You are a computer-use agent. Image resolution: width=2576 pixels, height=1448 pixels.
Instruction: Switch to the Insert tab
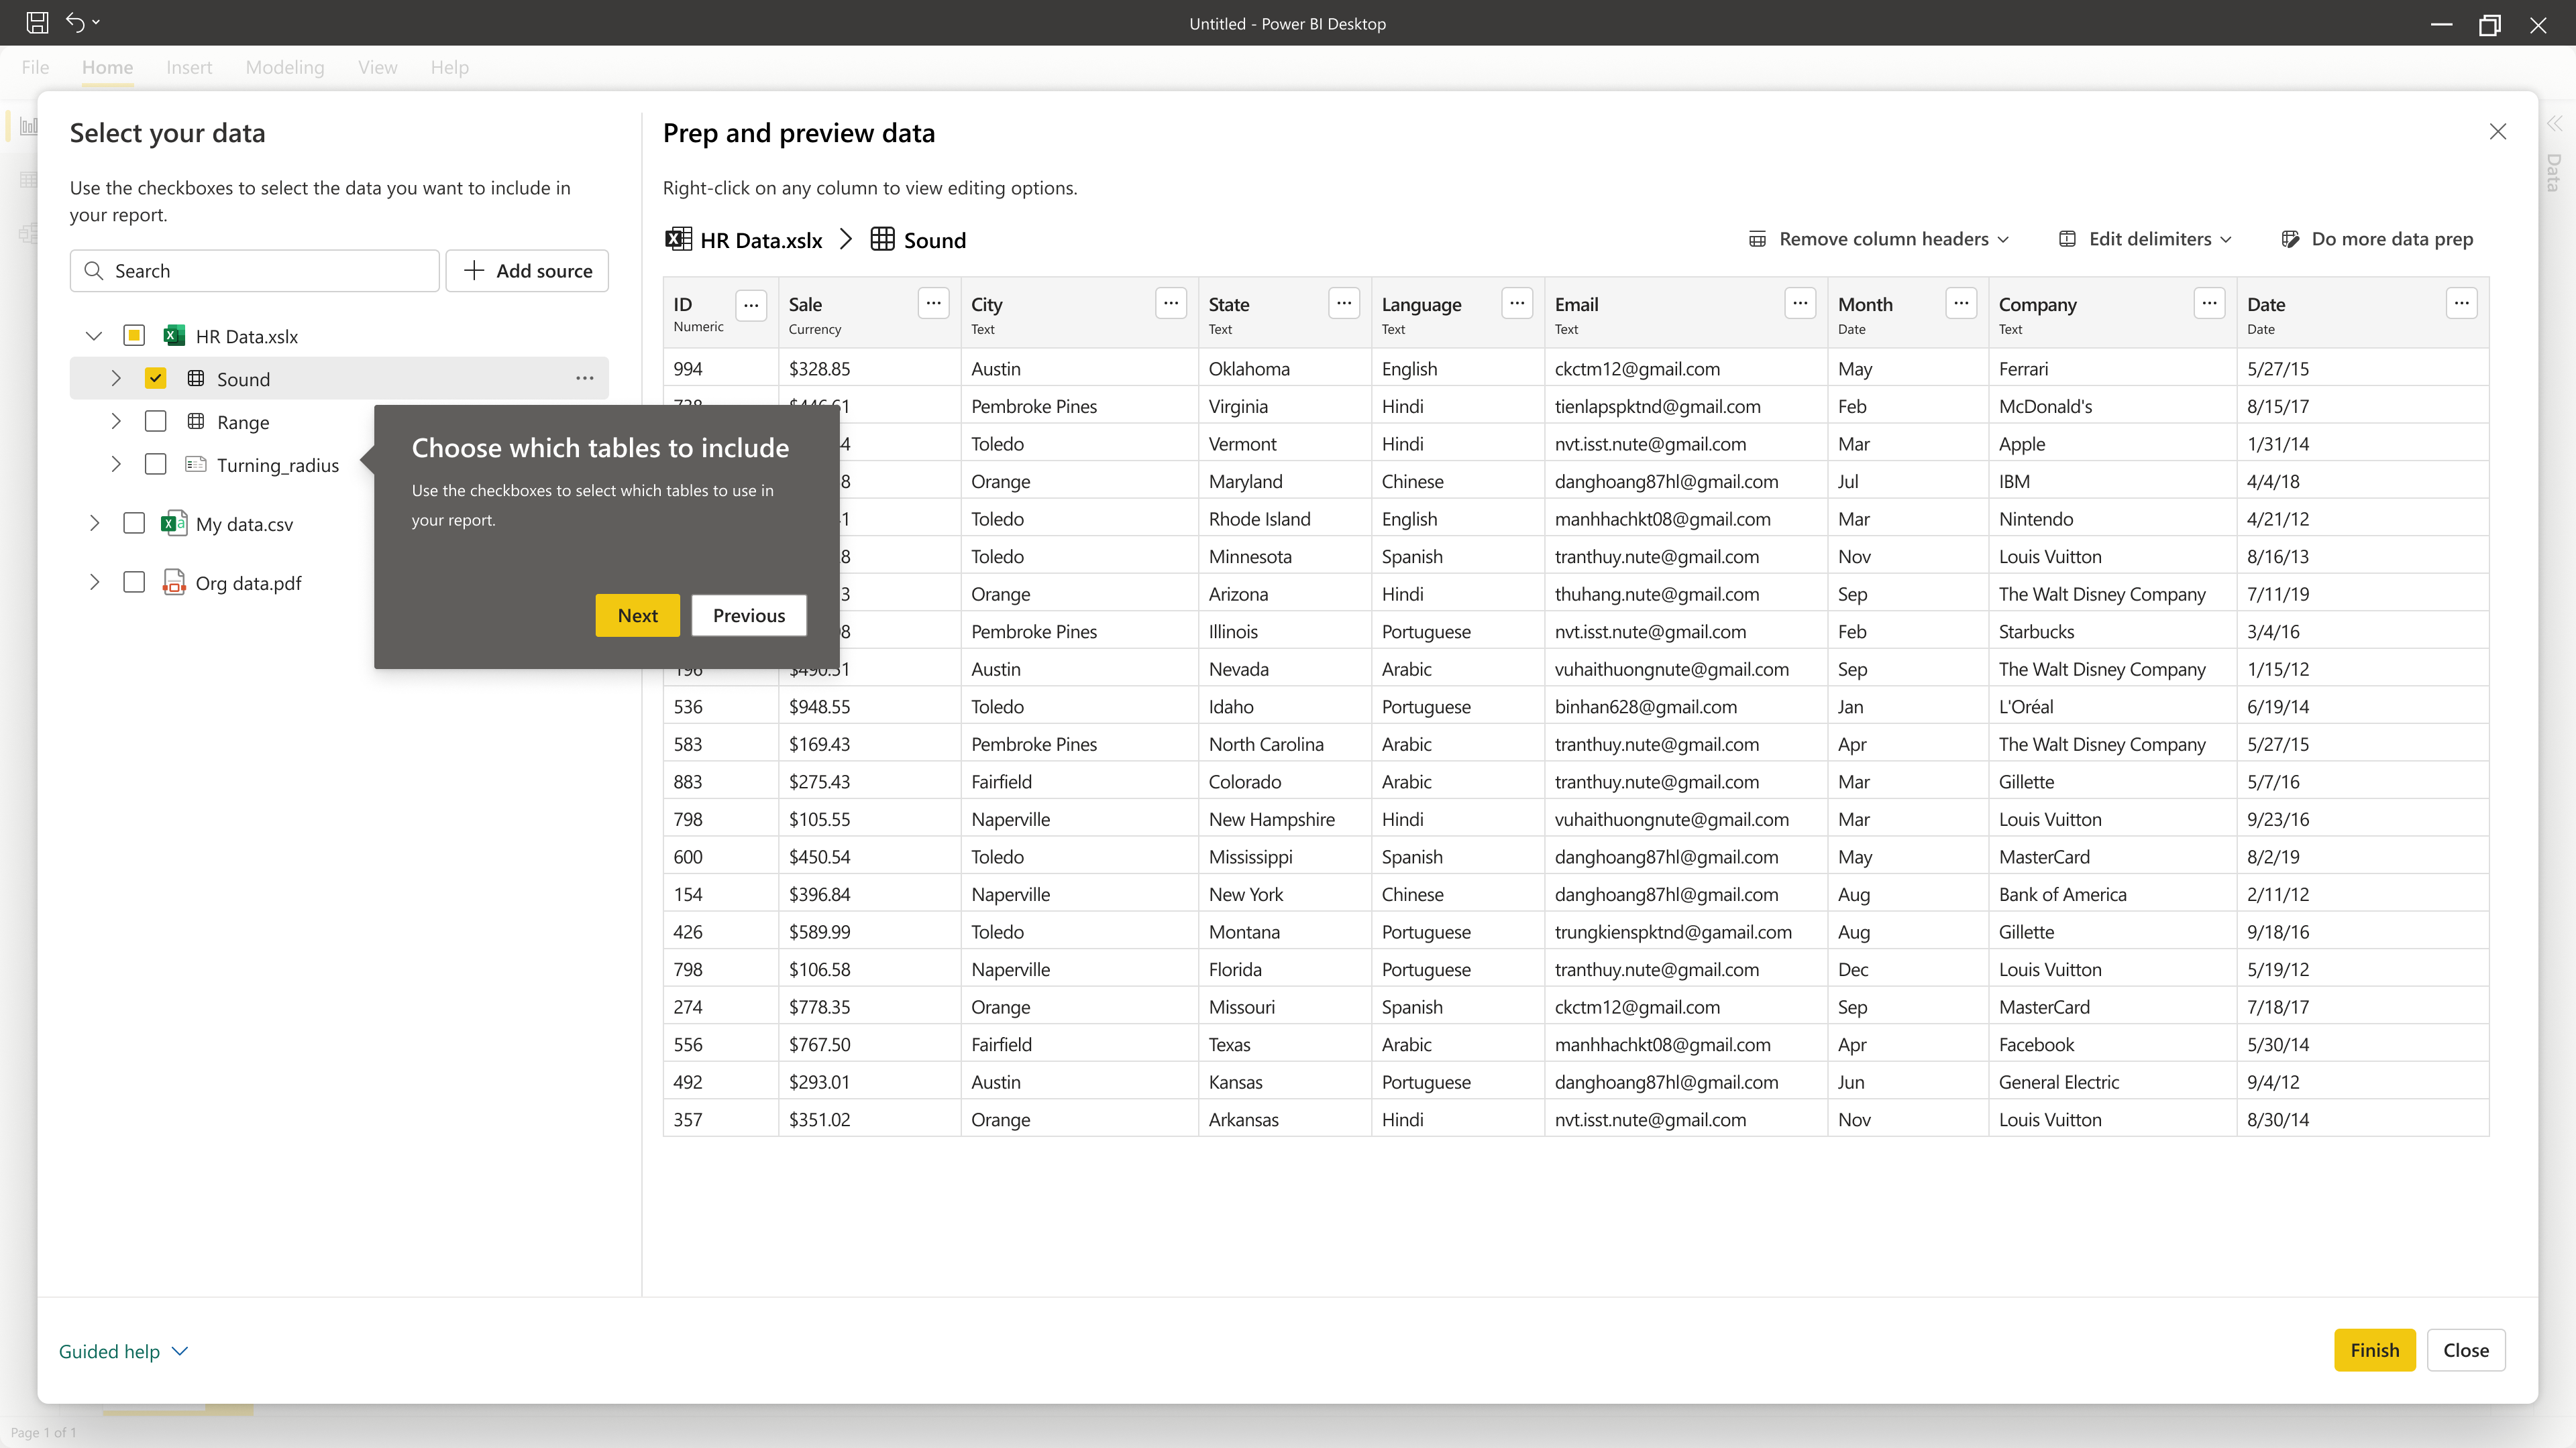(189, 67)
